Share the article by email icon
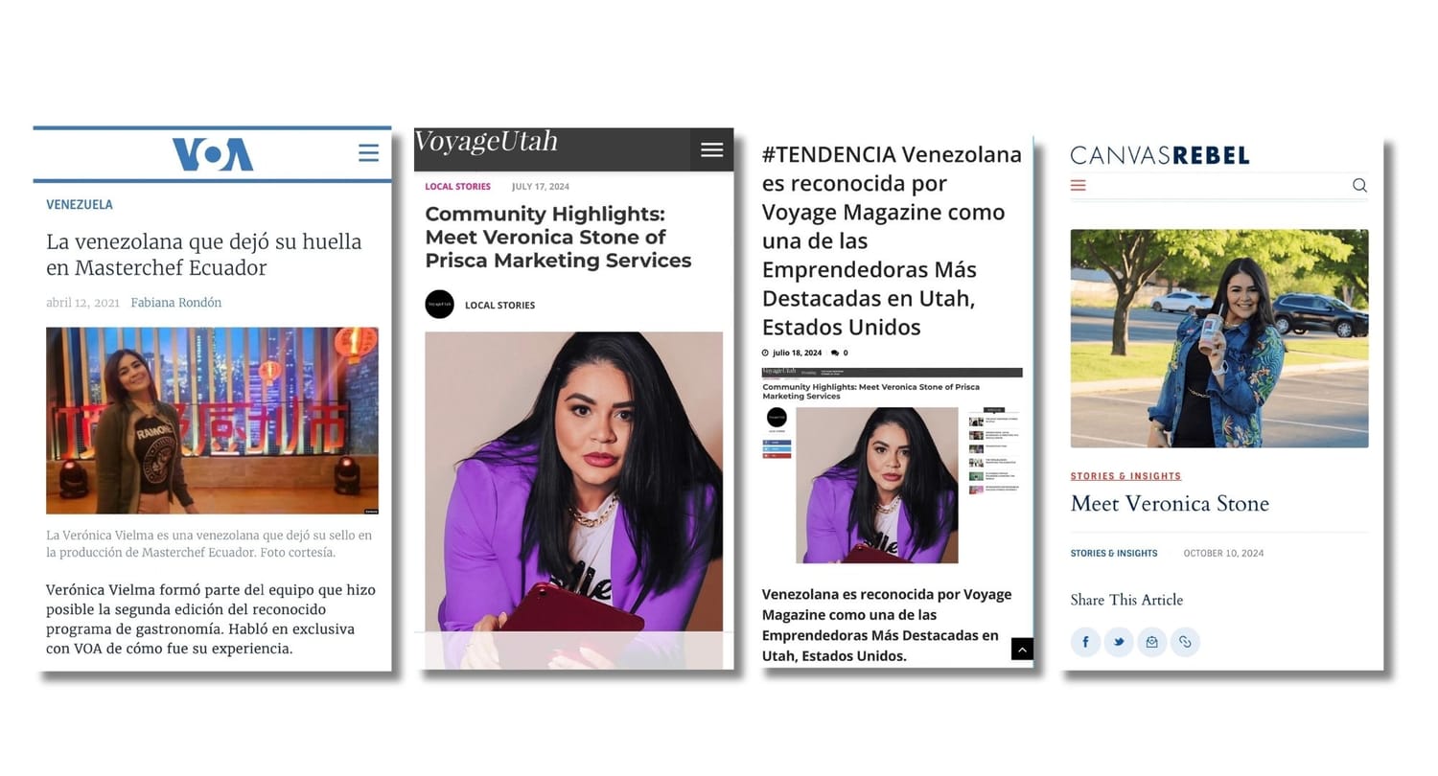This screenshot has height=776, width=1438. click(1152, 642)
